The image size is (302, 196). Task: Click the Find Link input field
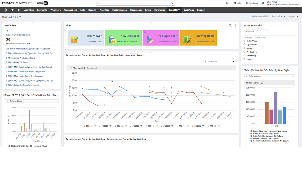coord(257,32)
